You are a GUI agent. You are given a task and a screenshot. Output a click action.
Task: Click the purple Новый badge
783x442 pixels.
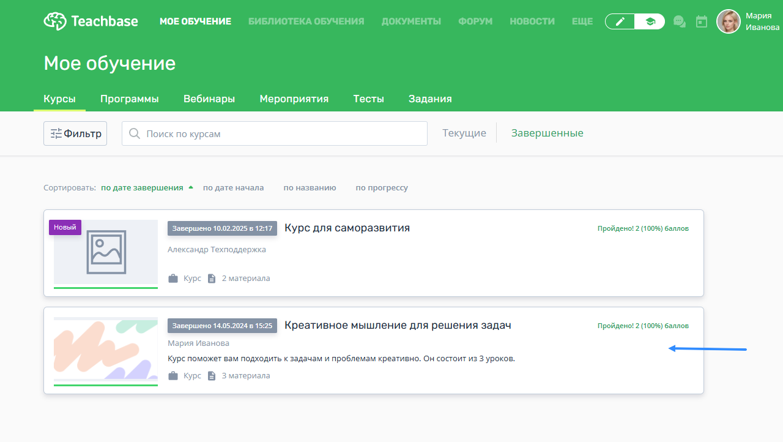point(65,227)
